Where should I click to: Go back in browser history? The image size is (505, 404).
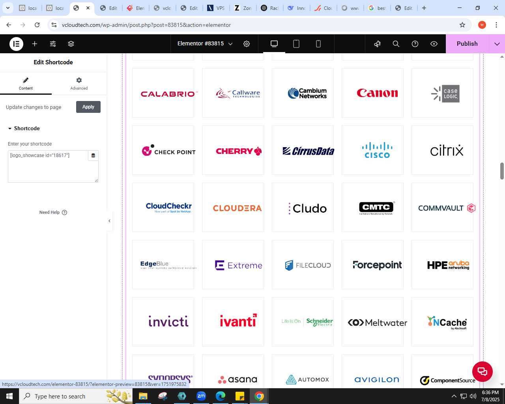point(9,25)
